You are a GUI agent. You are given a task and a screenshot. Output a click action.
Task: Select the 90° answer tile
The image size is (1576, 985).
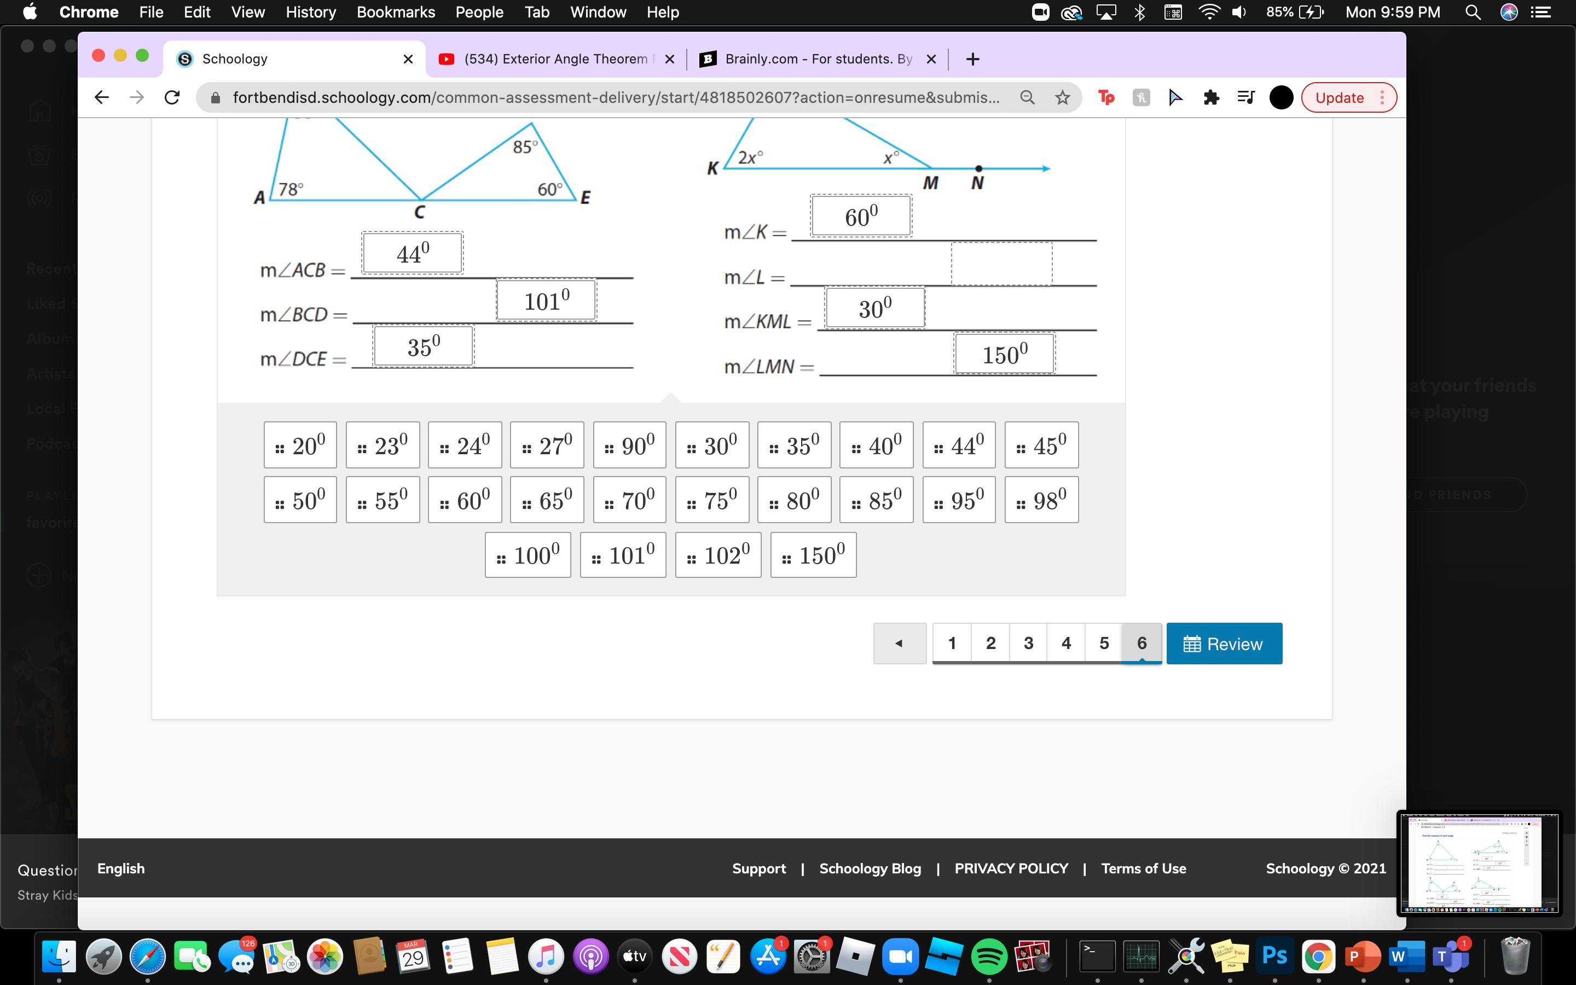[x=629, y=445]
